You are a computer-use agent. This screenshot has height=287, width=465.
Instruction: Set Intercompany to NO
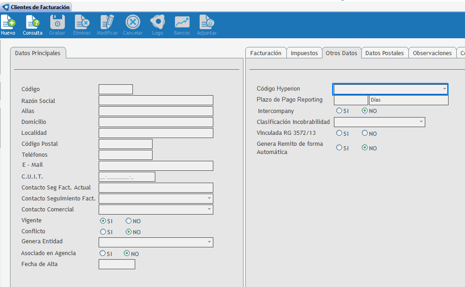tap(365, 111)
